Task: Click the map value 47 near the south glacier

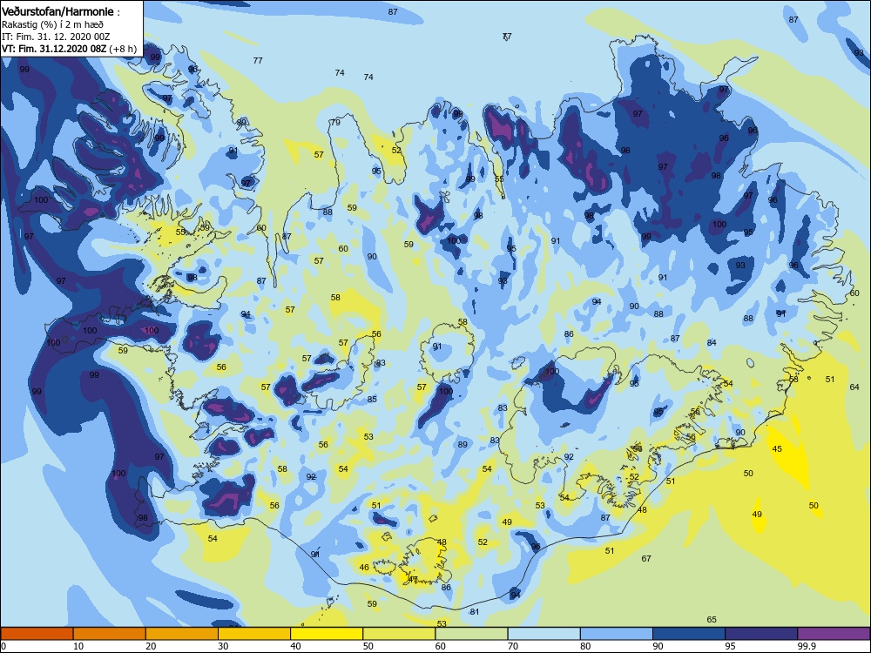Action: point(413,579)
